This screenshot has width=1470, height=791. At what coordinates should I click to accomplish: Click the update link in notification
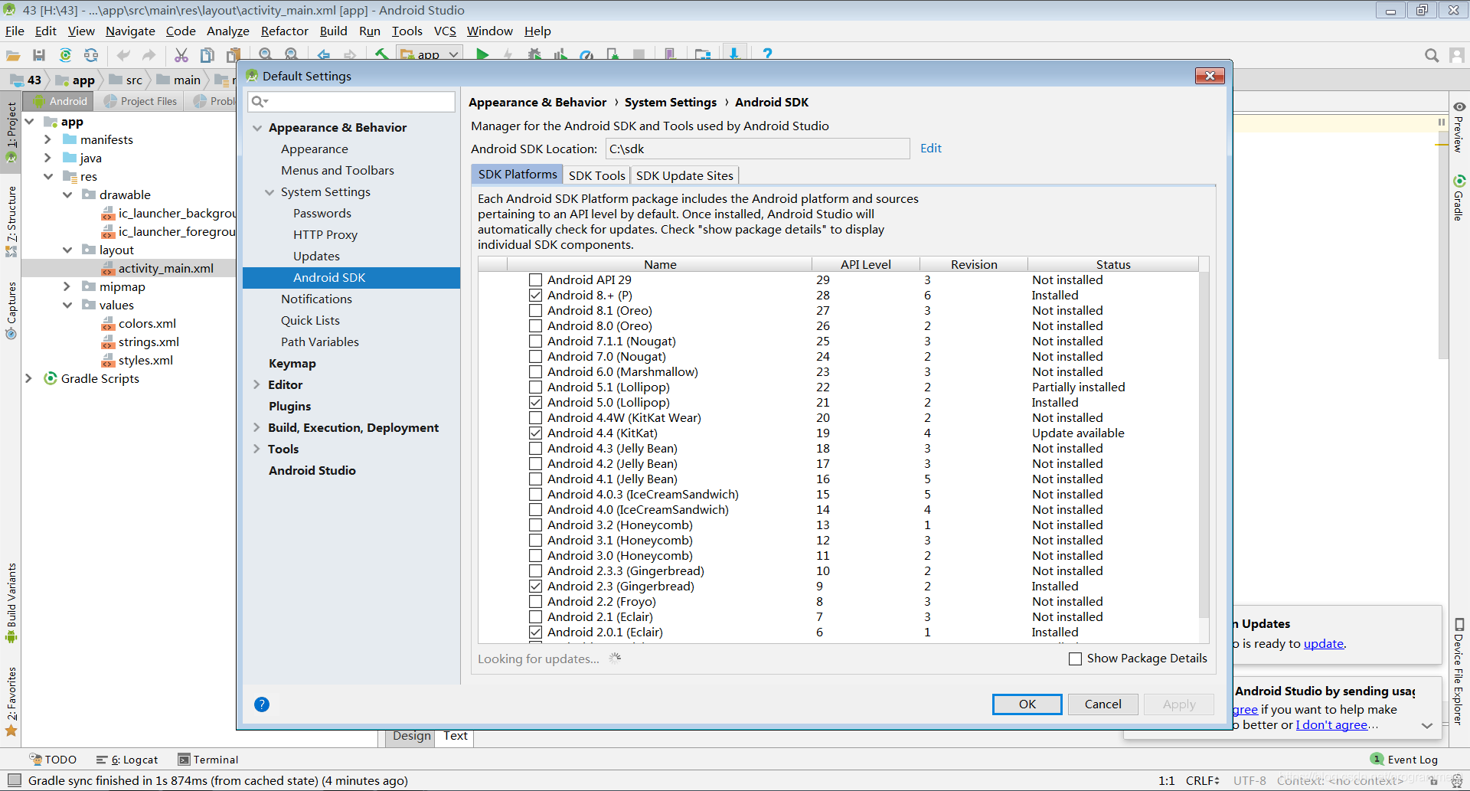[1324, 644]
